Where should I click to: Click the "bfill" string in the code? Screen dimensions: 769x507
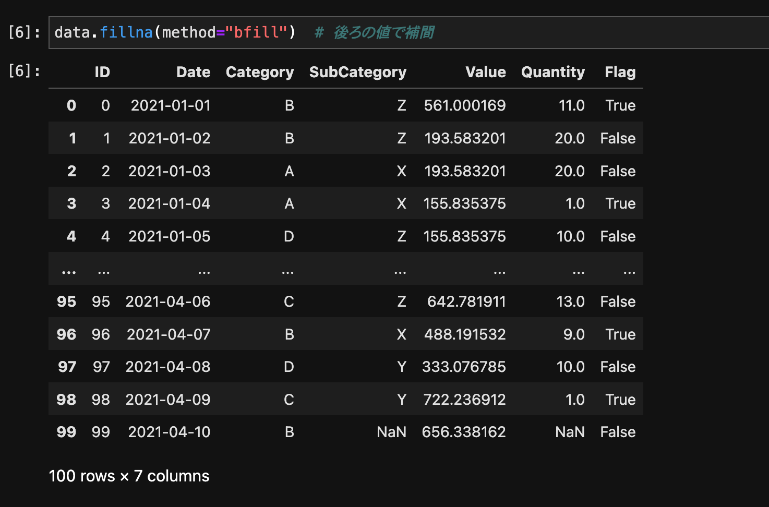click(256, 32)
